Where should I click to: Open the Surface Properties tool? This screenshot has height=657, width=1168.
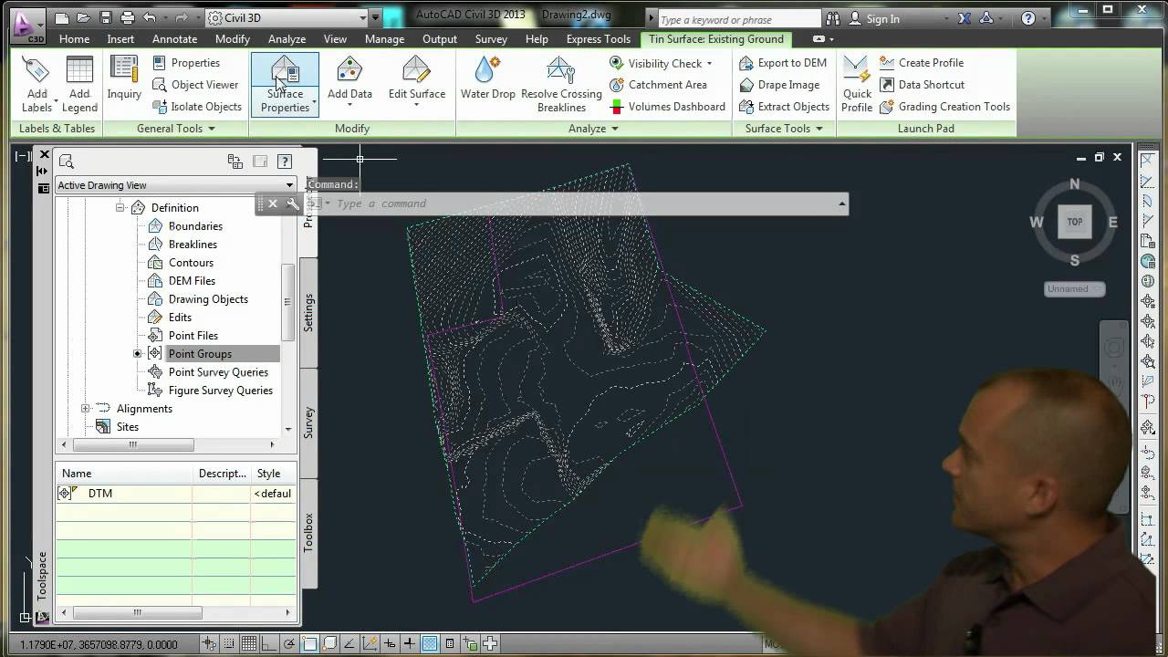pos(285,84)
